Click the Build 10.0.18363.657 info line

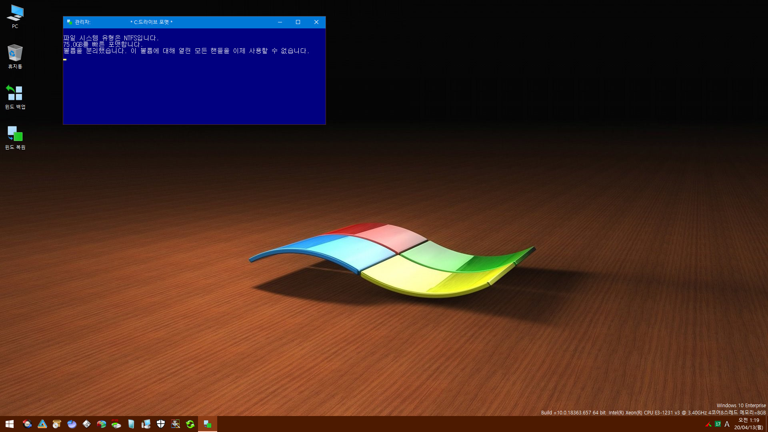(654, 413)
